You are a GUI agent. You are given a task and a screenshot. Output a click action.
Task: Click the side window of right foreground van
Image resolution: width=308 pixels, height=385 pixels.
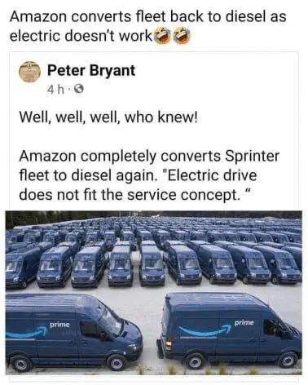274,326
